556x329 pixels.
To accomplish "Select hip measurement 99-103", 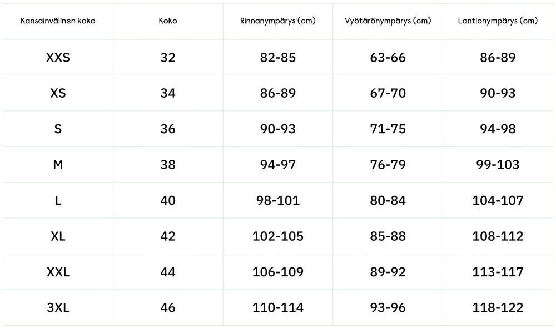I will click(x=498, y=165).
